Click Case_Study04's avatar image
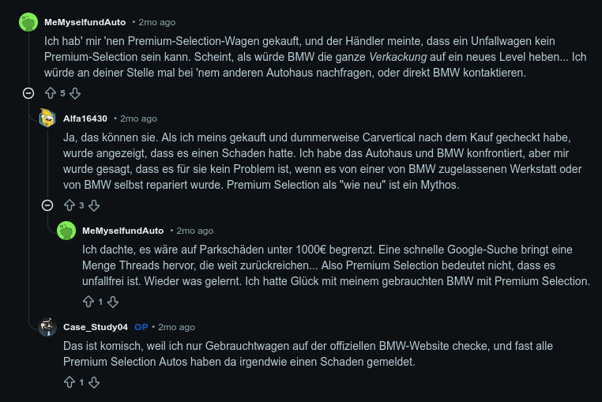Viewport: 602px width, 402px height. 47,327
